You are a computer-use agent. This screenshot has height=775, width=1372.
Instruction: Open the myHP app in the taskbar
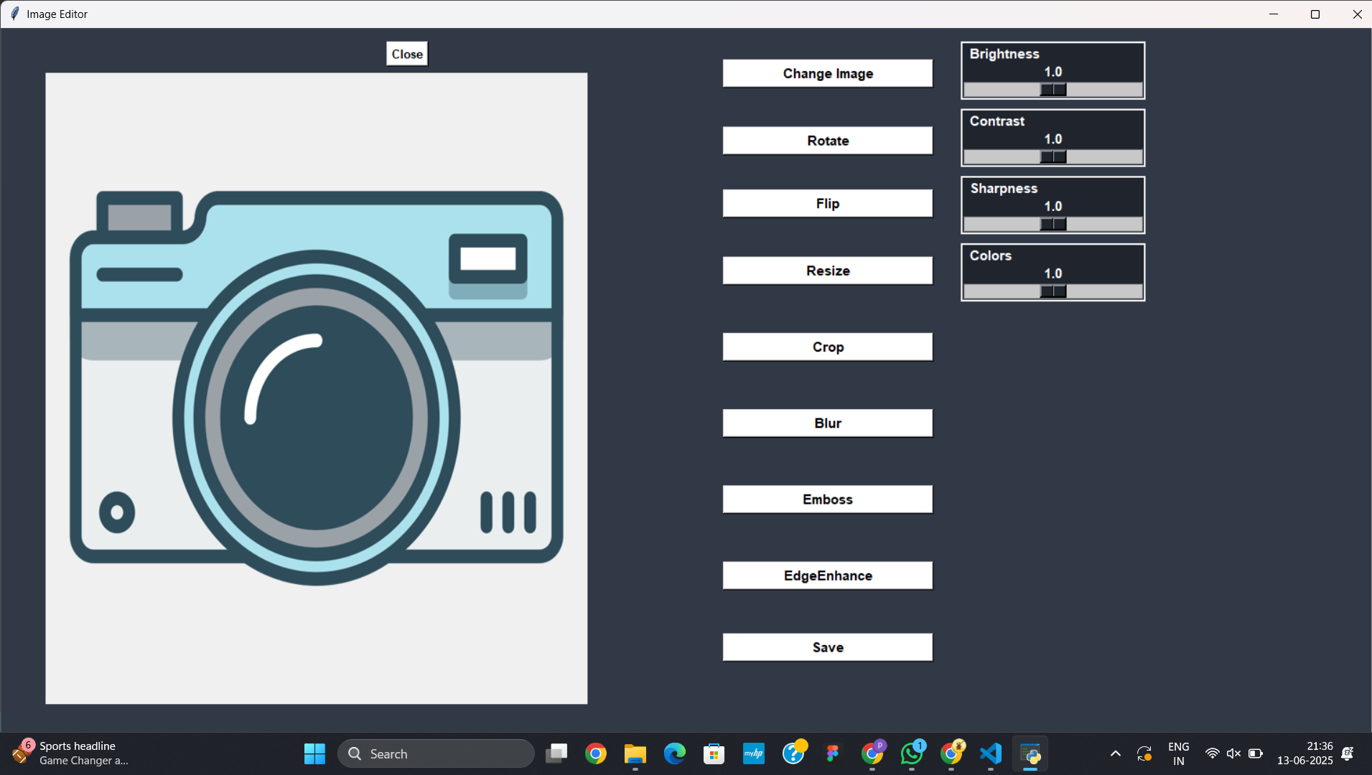click(x=753, y=753)
